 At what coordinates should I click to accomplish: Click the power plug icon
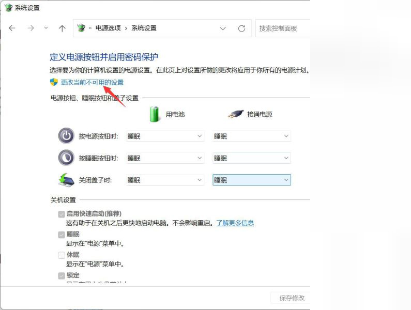(235, 114)
